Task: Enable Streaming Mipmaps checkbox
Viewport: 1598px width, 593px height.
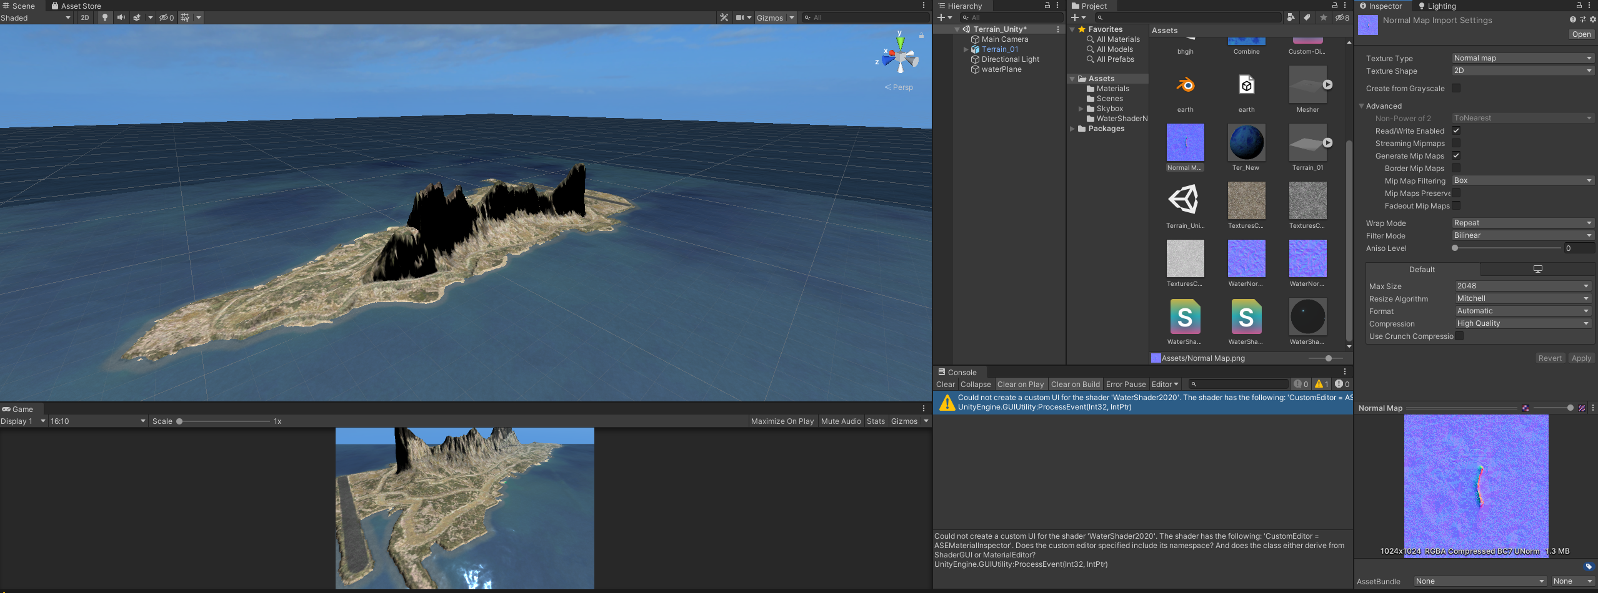Action: tap(1456, 143)
